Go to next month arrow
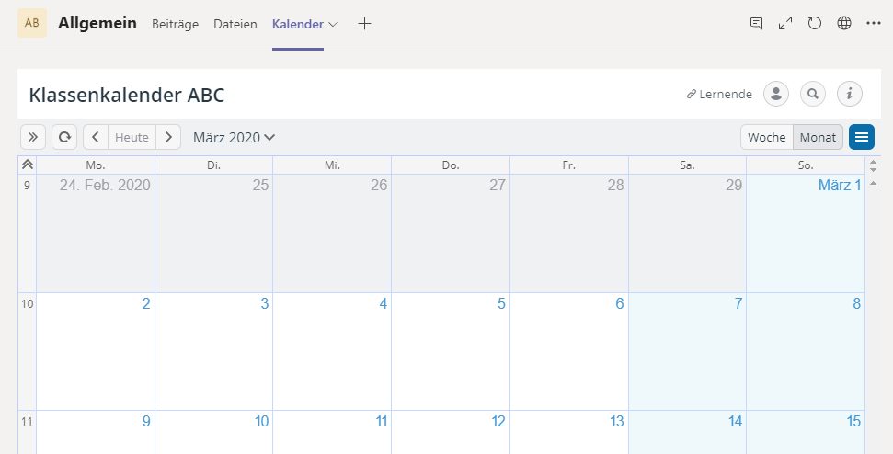893x454 pixels. 168,137
